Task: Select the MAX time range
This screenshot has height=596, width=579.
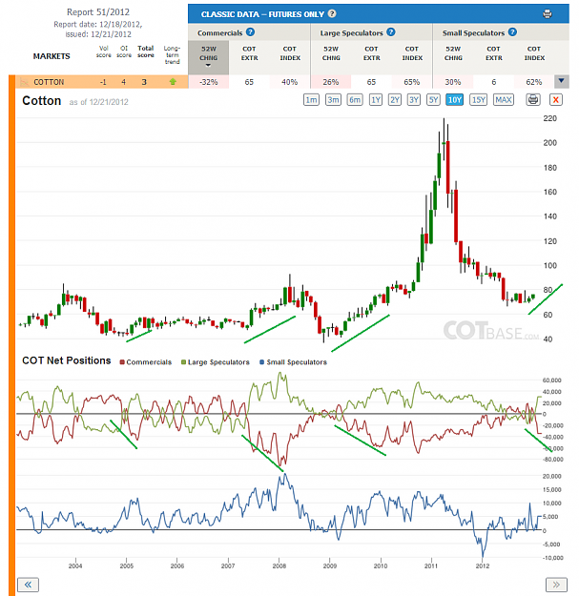Action: (504, 99)
